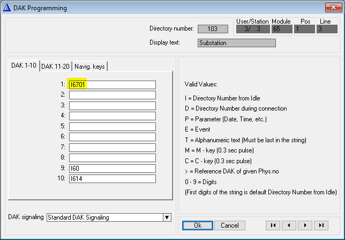
Task: Click 'P = Parameter (Date, Time, etc.)'
Action: point(226,119)
